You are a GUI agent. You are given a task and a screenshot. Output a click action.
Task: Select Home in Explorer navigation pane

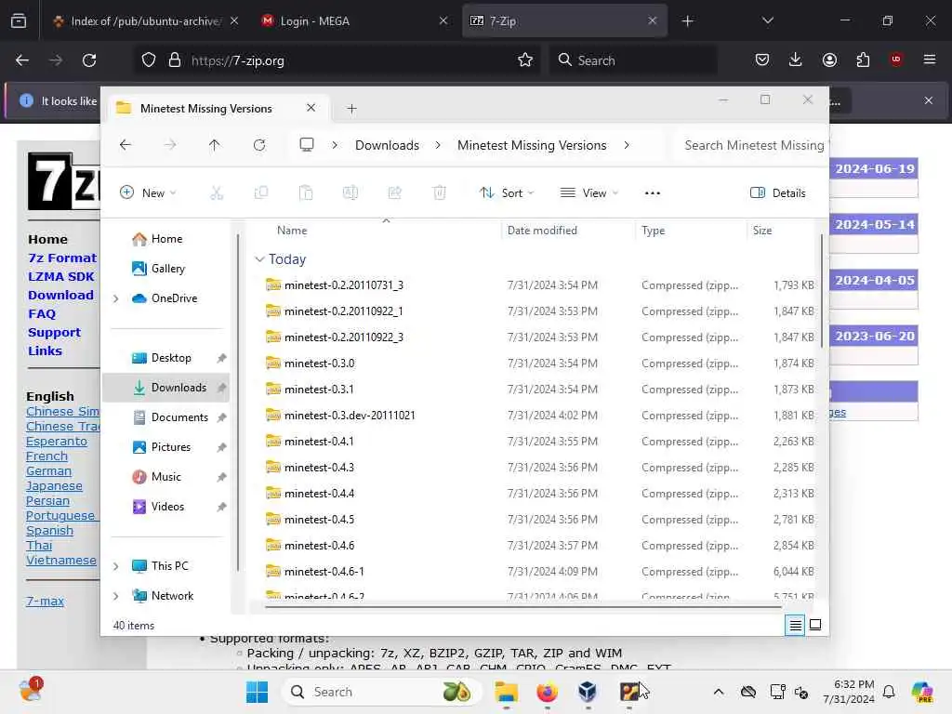167,239
